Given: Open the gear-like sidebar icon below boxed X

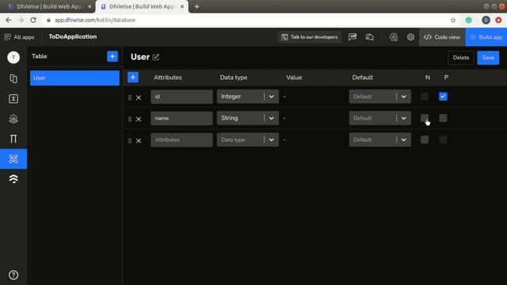Looking at the screenshot, I should click(x=13, y=119).
